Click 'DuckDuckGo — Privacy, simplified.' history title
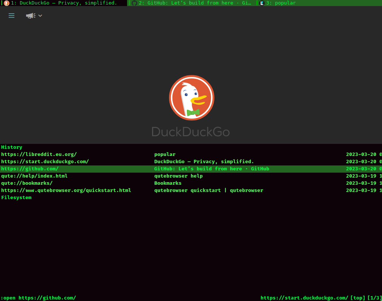Viewport: 382px width, 301px height. pyautogui.click(x=204, y=161)
